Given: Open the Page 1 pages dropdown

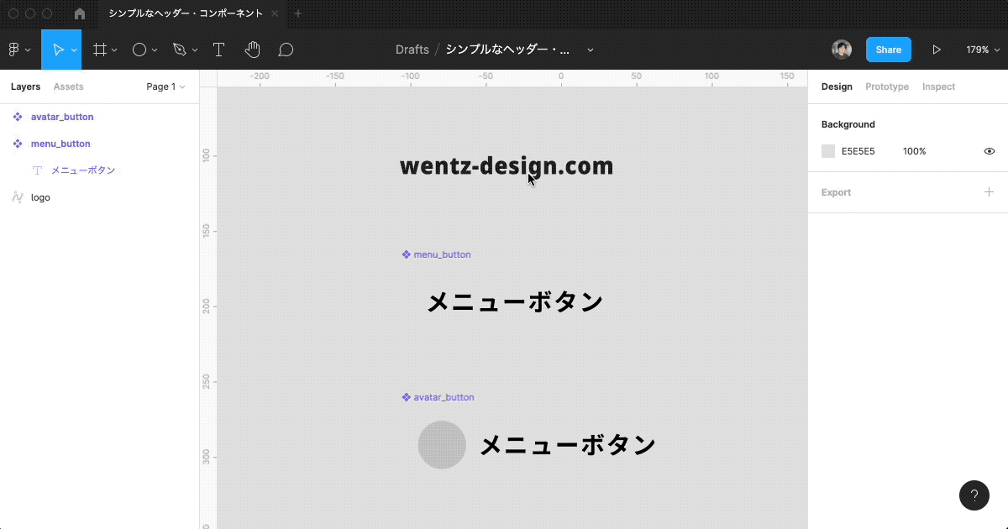Looking at the screenshot, I should 165,86.
